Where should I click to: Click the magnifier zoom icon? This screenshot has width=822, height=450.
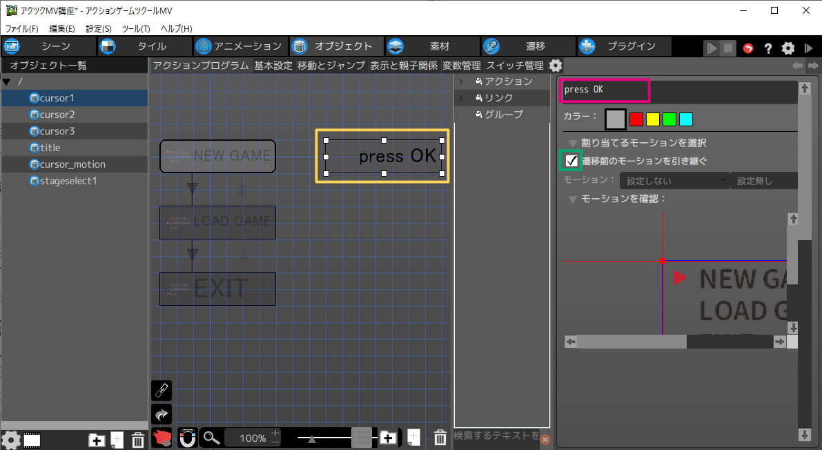[211, 438]
